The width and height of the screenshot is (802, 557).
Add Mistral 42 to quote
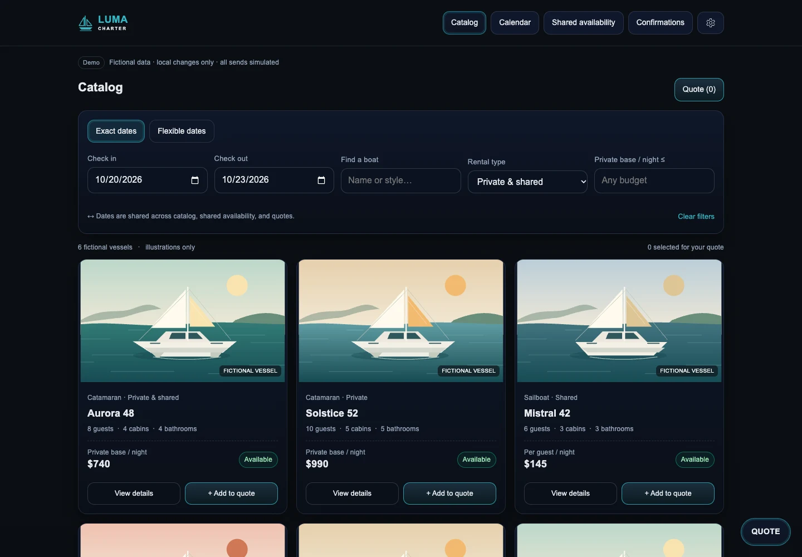[x=668, y=494]
